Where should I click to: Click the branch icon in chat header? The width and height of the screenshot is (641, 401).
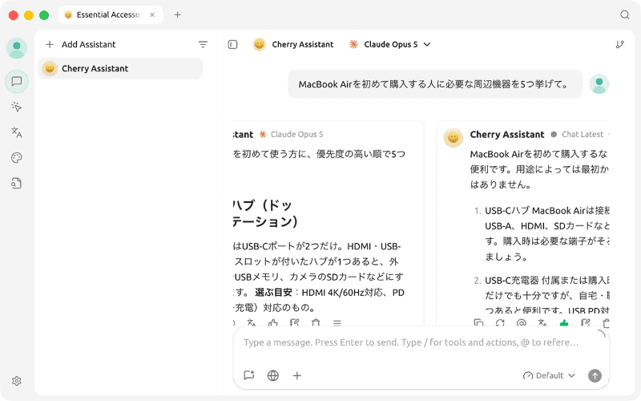pos(619,44)
